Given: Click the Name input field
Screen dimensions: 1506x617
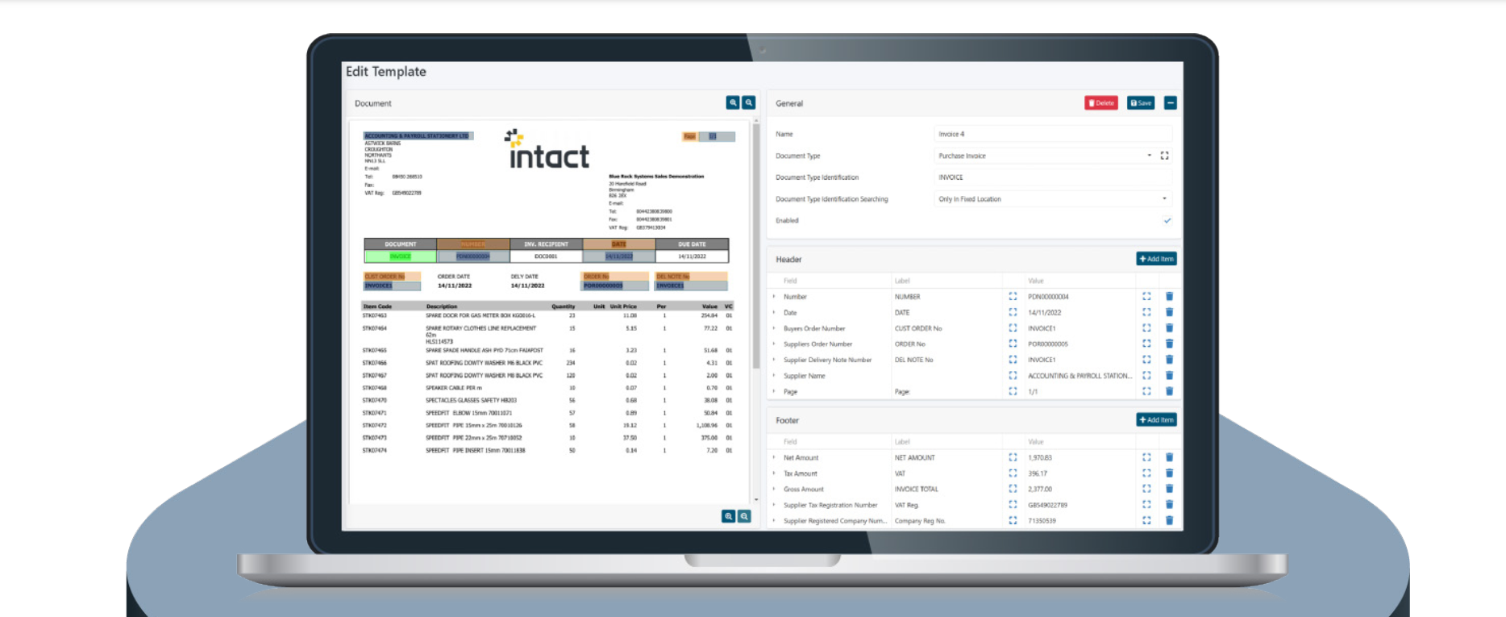Looking at the screenshot, I should 1052,134.
